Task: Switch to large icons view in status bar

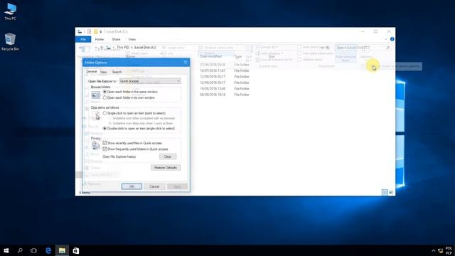Action: pyautogui.click(x=391, y=192)
